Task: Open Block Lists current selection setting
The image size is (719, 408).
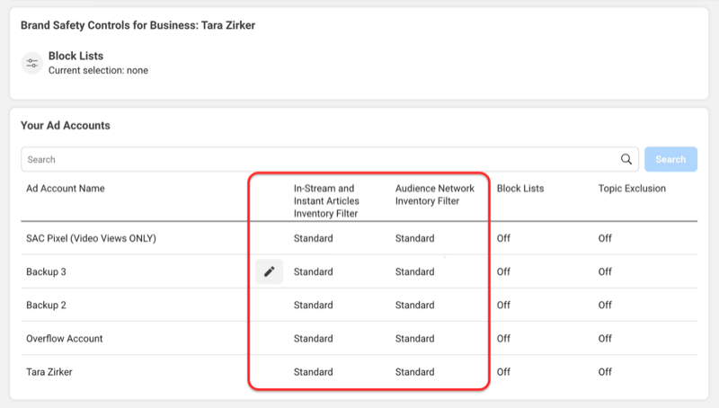Action: coord(98,63)
